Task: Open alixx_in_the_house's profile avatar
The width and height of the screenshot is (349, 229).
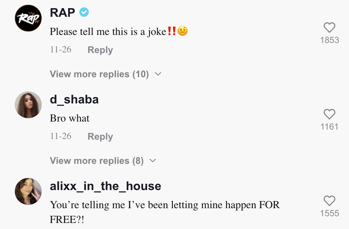Action: click(28, 191)
